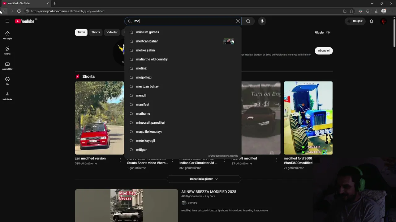Click the magnifier search button

pos(248,21)
